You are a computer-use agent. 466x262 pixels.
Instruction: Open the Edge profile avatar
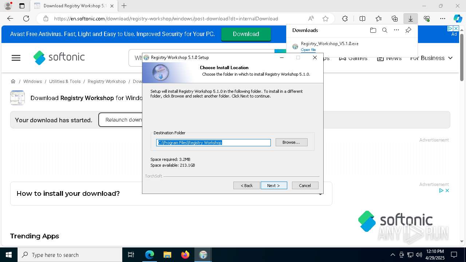point(8,6)
